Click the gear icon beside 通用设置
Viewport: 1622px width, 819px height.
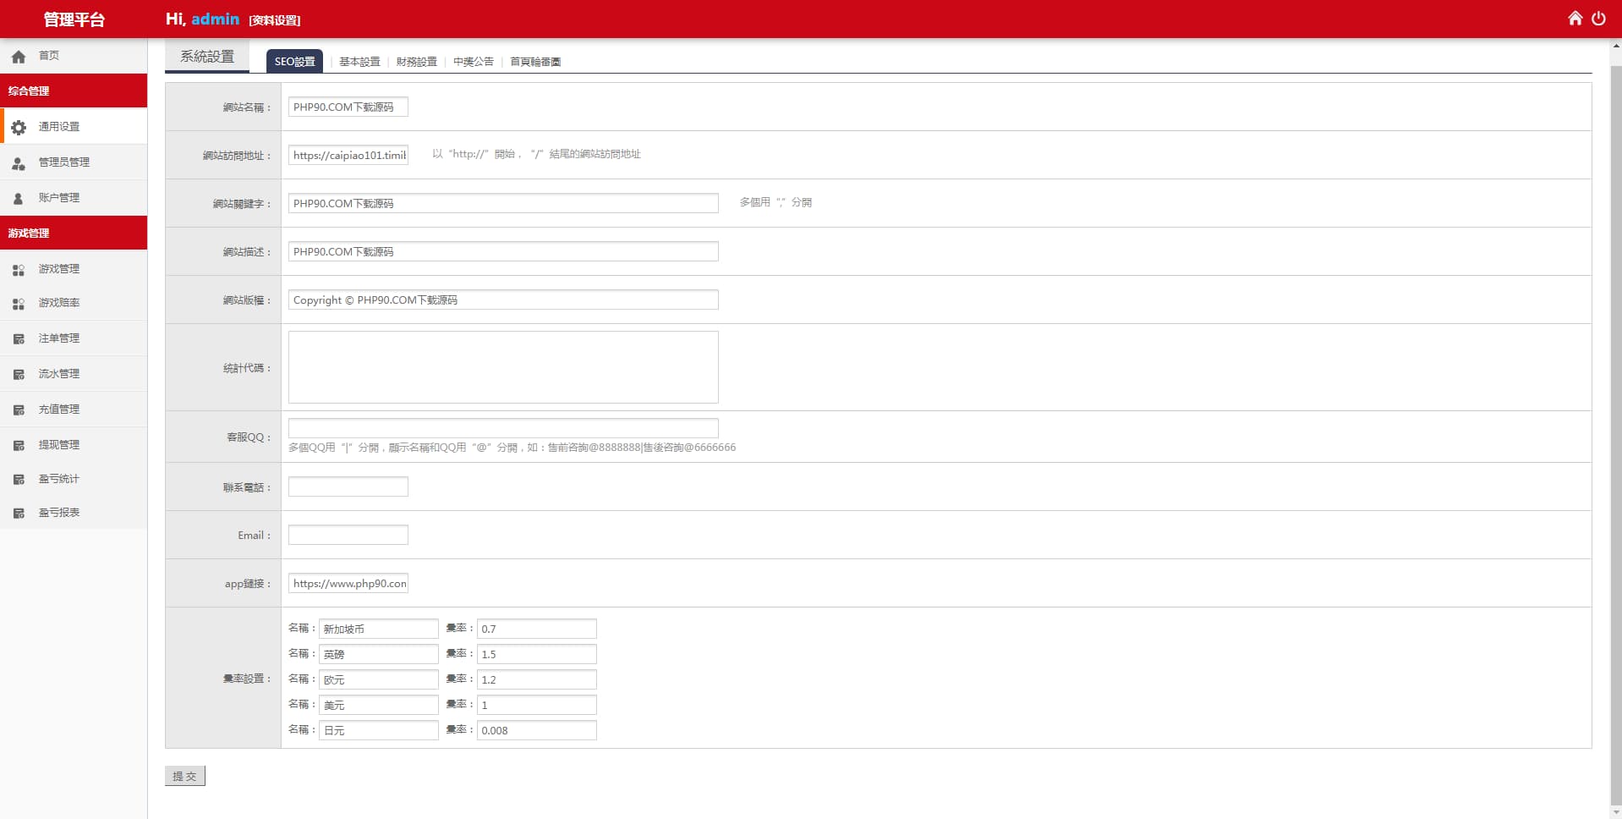tap(19, 127)
